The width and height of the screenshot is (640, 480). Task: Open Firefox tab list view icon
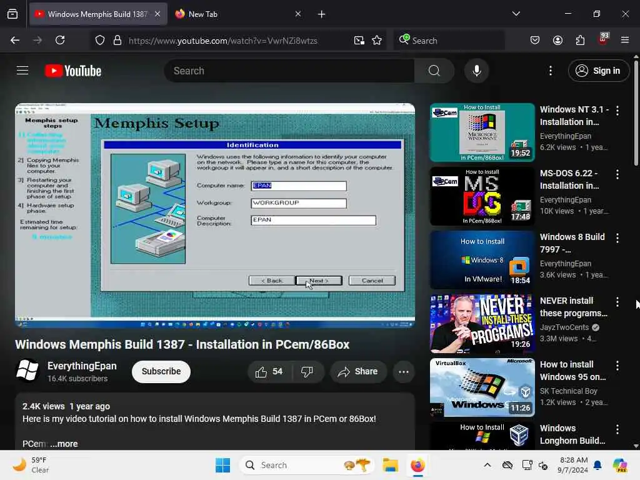[12, 14]
